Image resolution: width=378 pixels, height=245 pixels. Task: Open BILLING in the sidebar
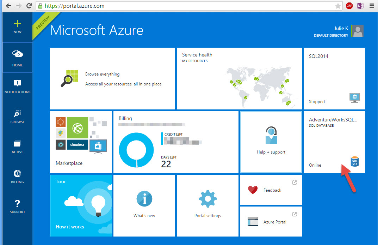(17, 177)
